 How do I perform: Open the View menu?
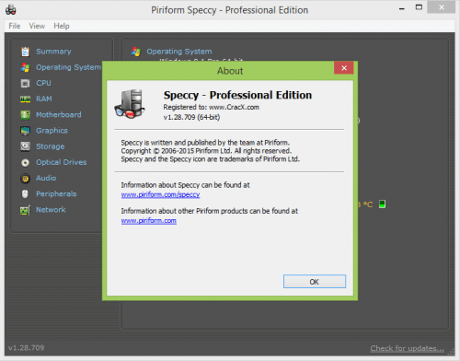37,26
